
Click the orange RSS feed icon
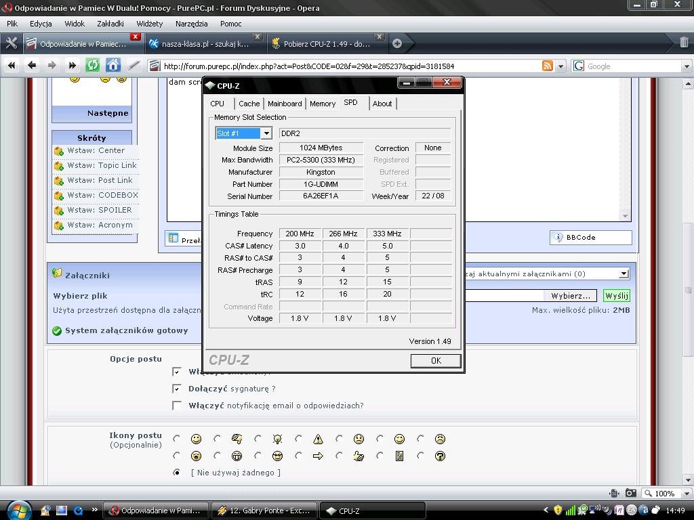[x=548, y=66]
